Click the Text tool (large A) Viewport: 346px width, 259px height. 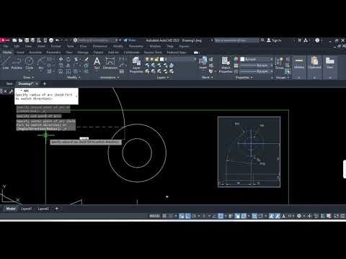(97, 63)
